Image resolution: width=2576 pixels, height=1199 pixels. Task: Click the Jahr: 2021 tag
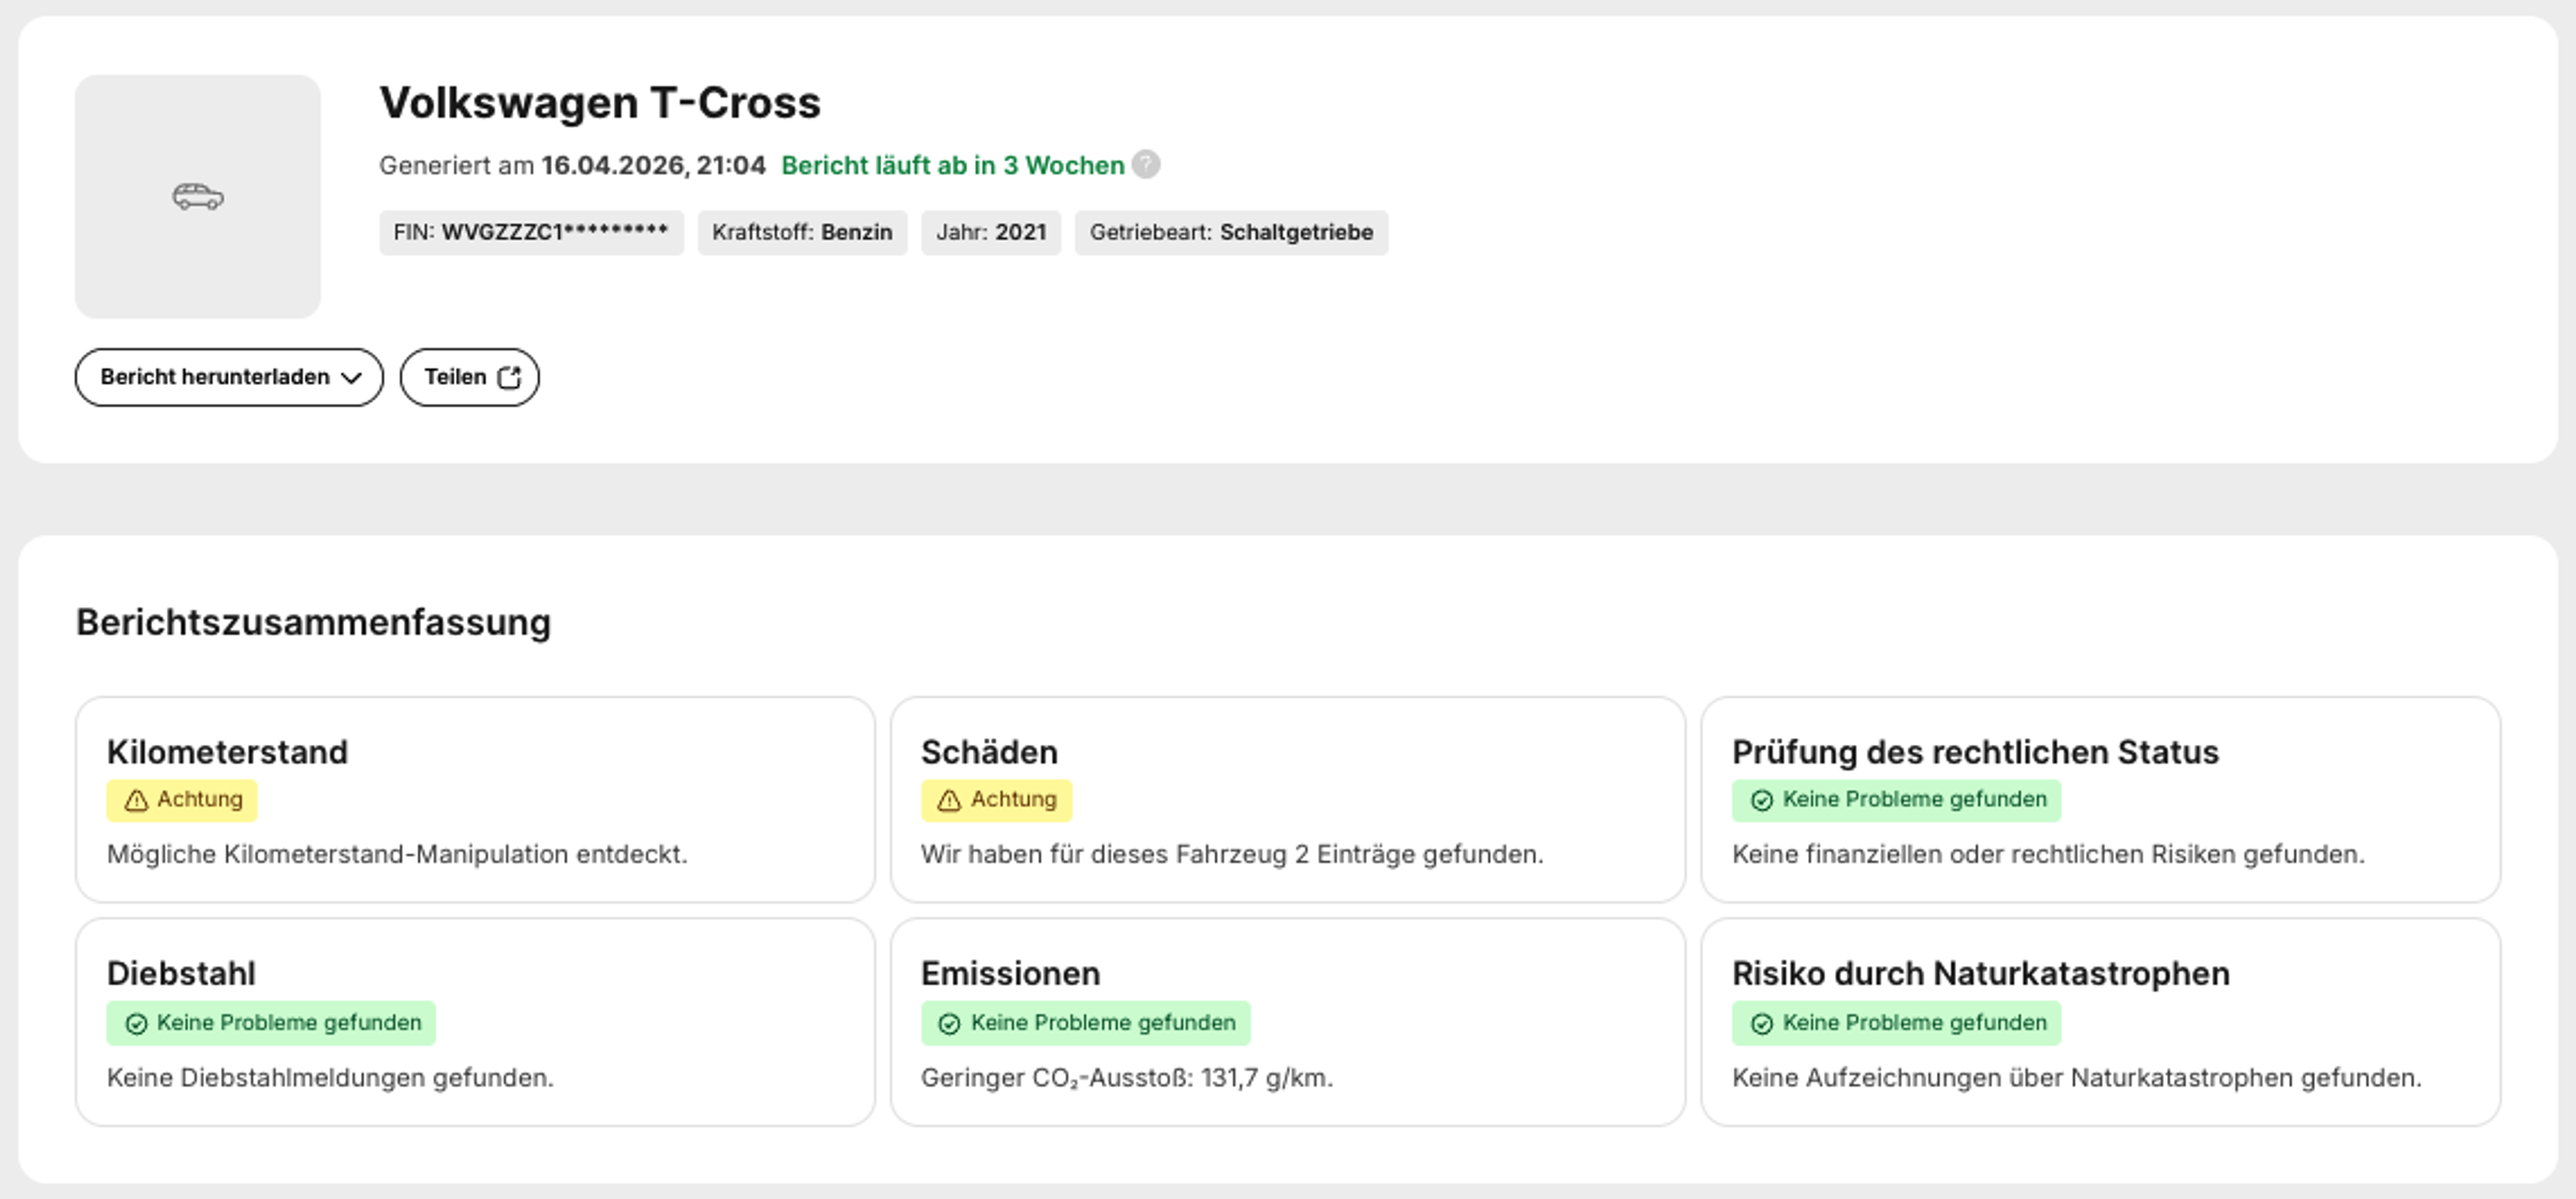[991, 232]
